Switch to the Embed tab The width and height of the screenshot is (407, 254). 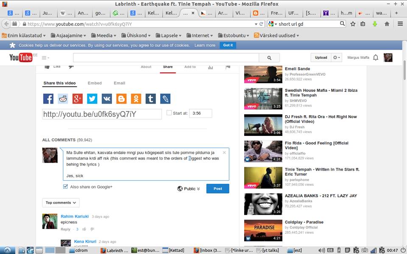click(x=95, y=83)
